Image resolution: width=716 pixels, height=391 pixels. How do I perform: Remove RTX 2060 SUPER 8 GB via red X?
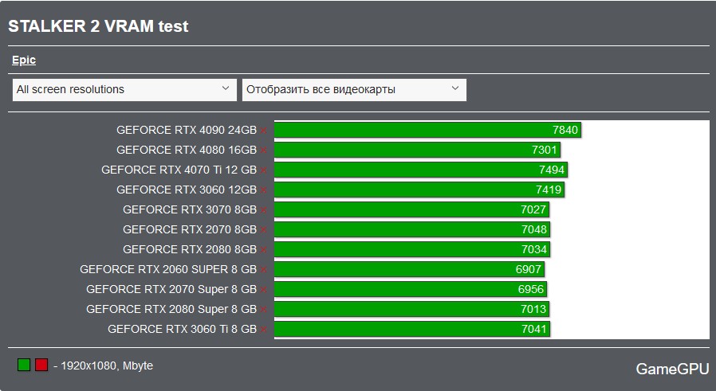tap(264, 270)
